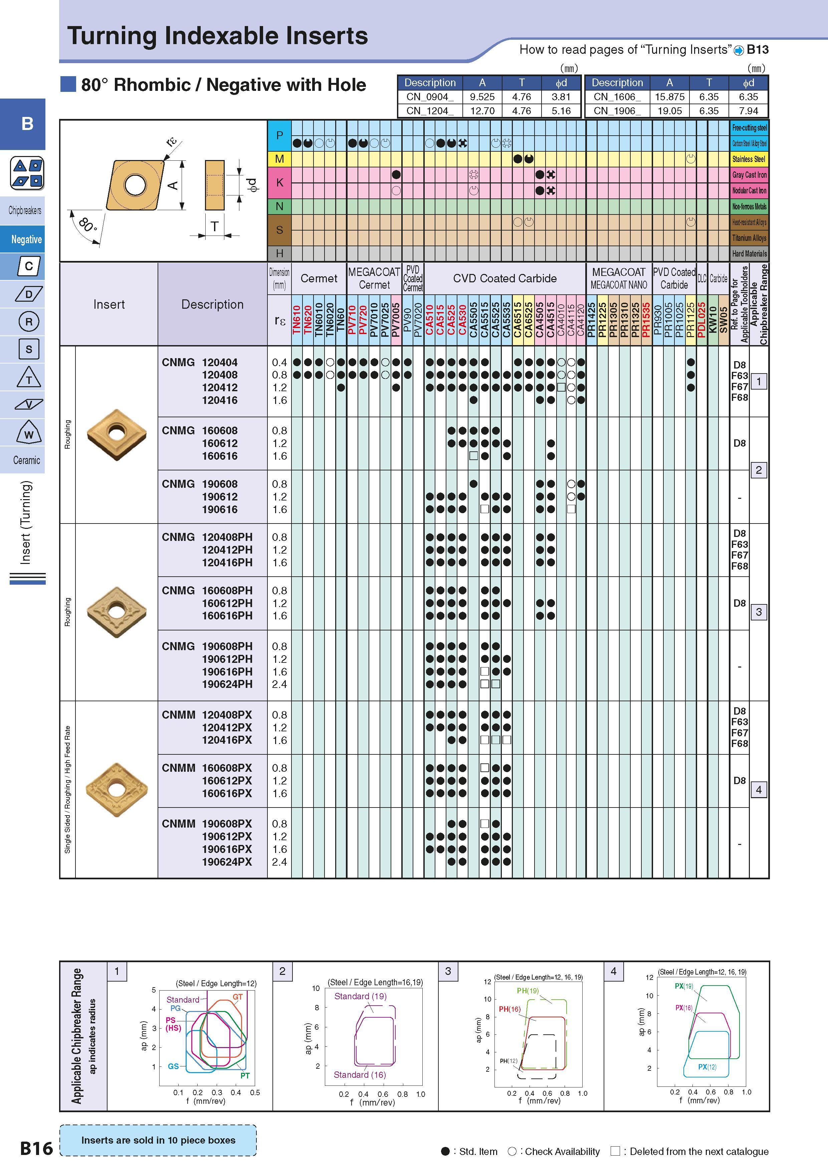Click the Insert (Turning) vertical side label
This screenshot has width=828, height=1172.
(25, 522)
